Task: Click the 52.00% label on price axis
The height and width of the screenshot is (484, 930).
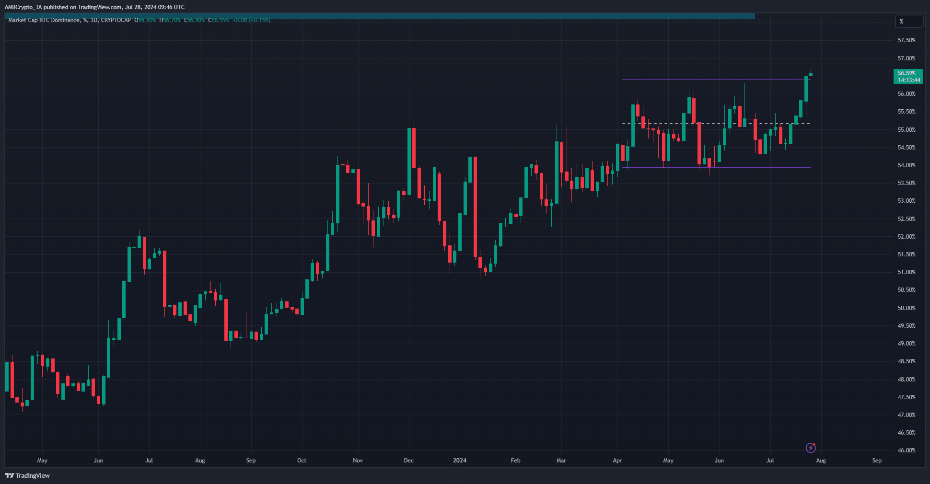Action: coord(906,237)
